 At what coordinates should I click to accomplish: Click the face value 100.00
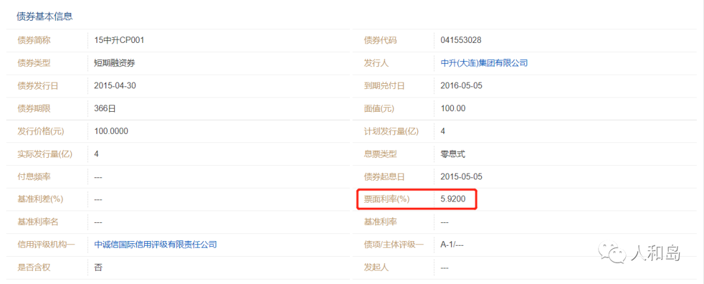[453, 109]
